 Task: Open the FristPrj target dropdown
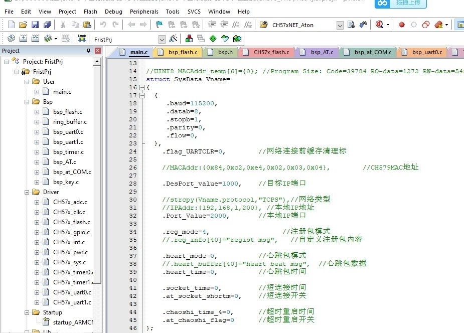[x=162, y=39]
